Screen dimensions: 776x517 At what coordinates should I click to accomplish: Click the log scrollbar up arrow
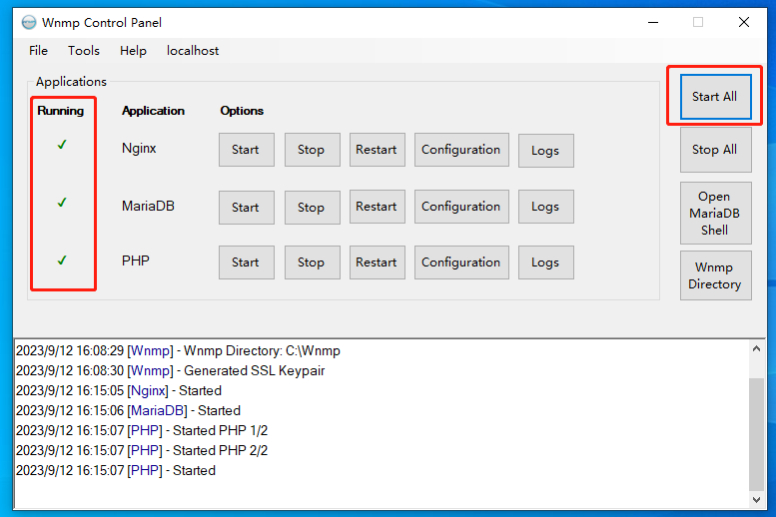pos(756,348)
